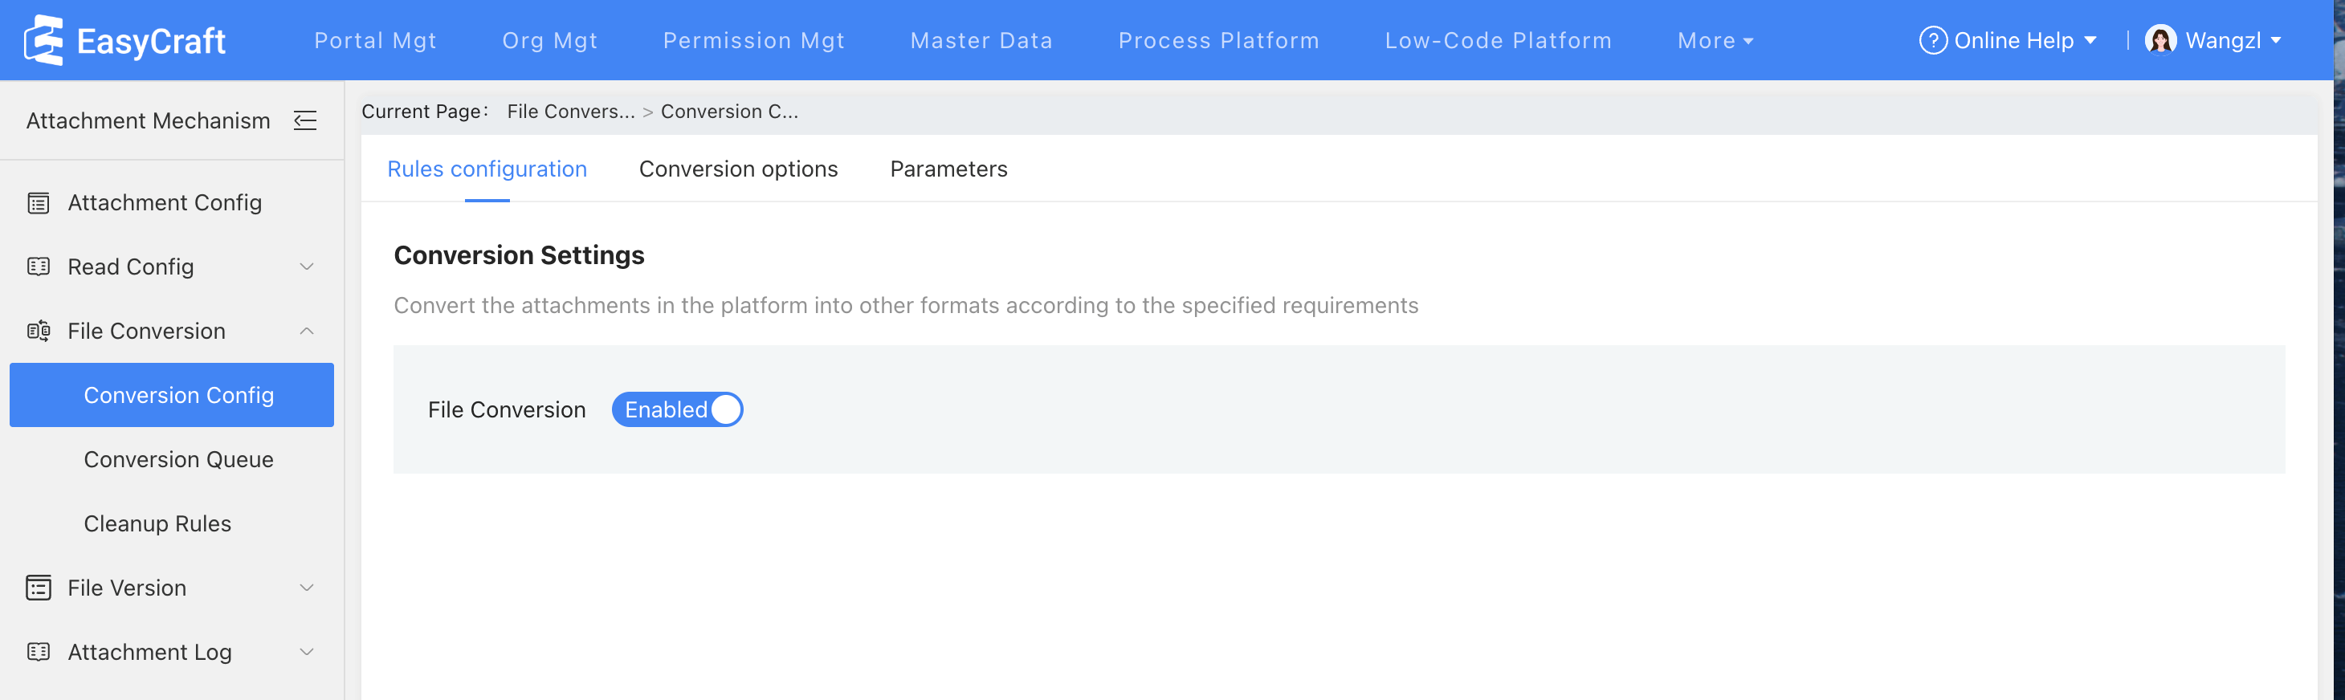Open Conversion Queue in the sidebar
The height and width of the screenshot is (700, 2345).
pos(178,460)
